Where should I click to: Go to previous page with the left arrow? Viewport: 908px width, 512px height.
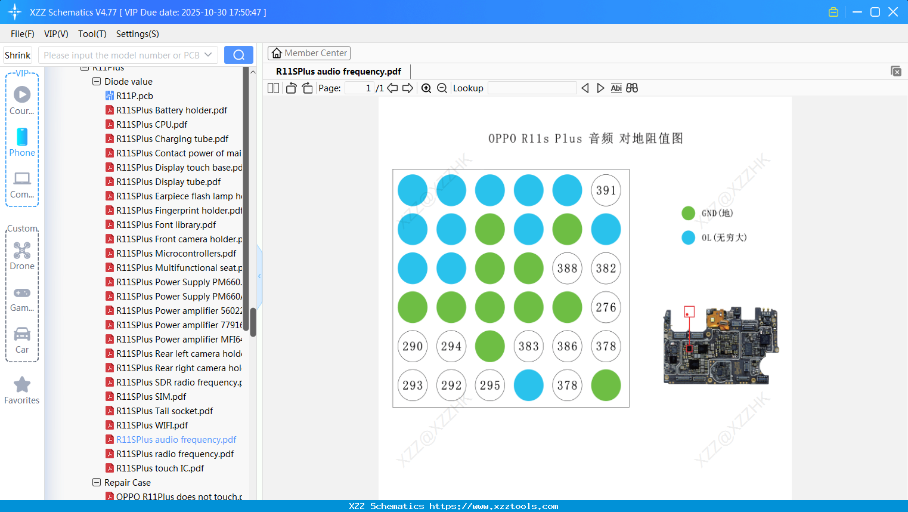pos(392,88)
